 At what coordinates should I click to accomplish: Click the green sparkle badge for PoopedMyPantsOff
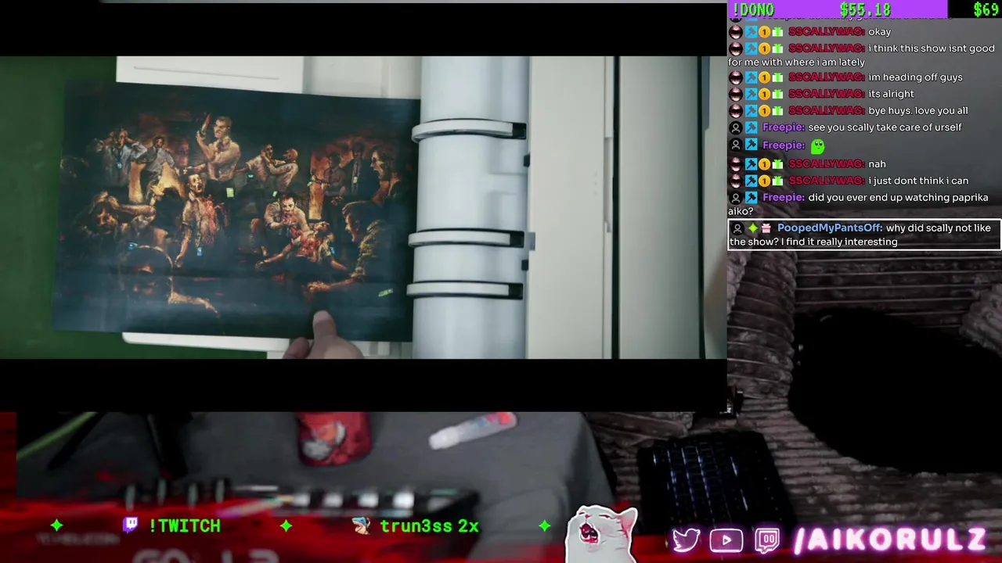tap(752, 228)
